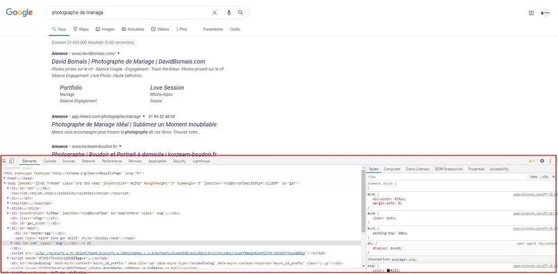Click the #222 color swatch in body rule
The image size is (558, 274).
point(388,271)
